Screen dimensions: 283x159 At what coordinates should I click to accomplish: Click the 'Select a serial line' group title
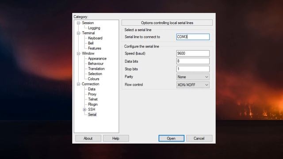(x=138, y=30)
